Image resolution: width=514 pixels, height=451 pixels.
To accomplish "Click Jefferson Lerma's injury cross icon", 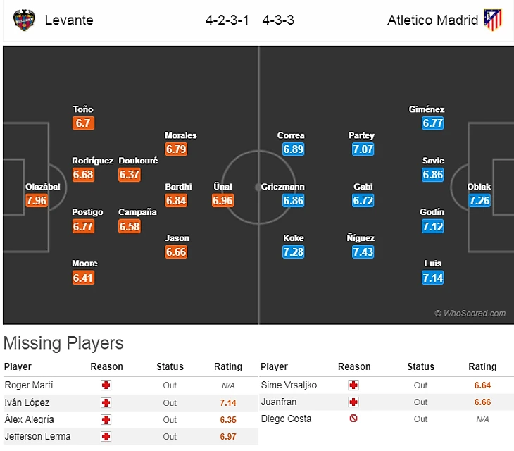I will pyautogui.click(x=106, y=436).
